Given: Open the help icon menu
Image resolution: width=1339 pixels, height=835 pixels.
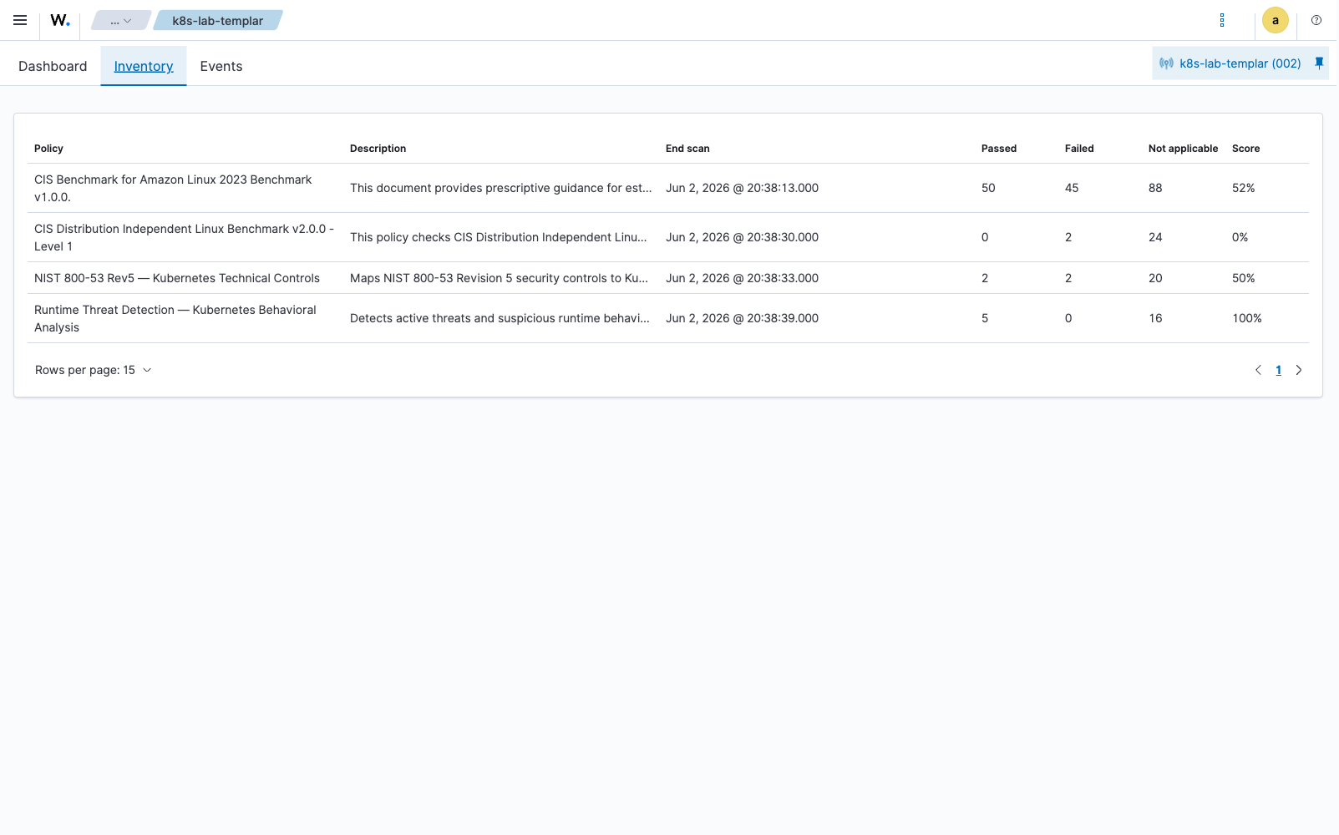Looking at the screenshot, I should (x=1316, y=20).
